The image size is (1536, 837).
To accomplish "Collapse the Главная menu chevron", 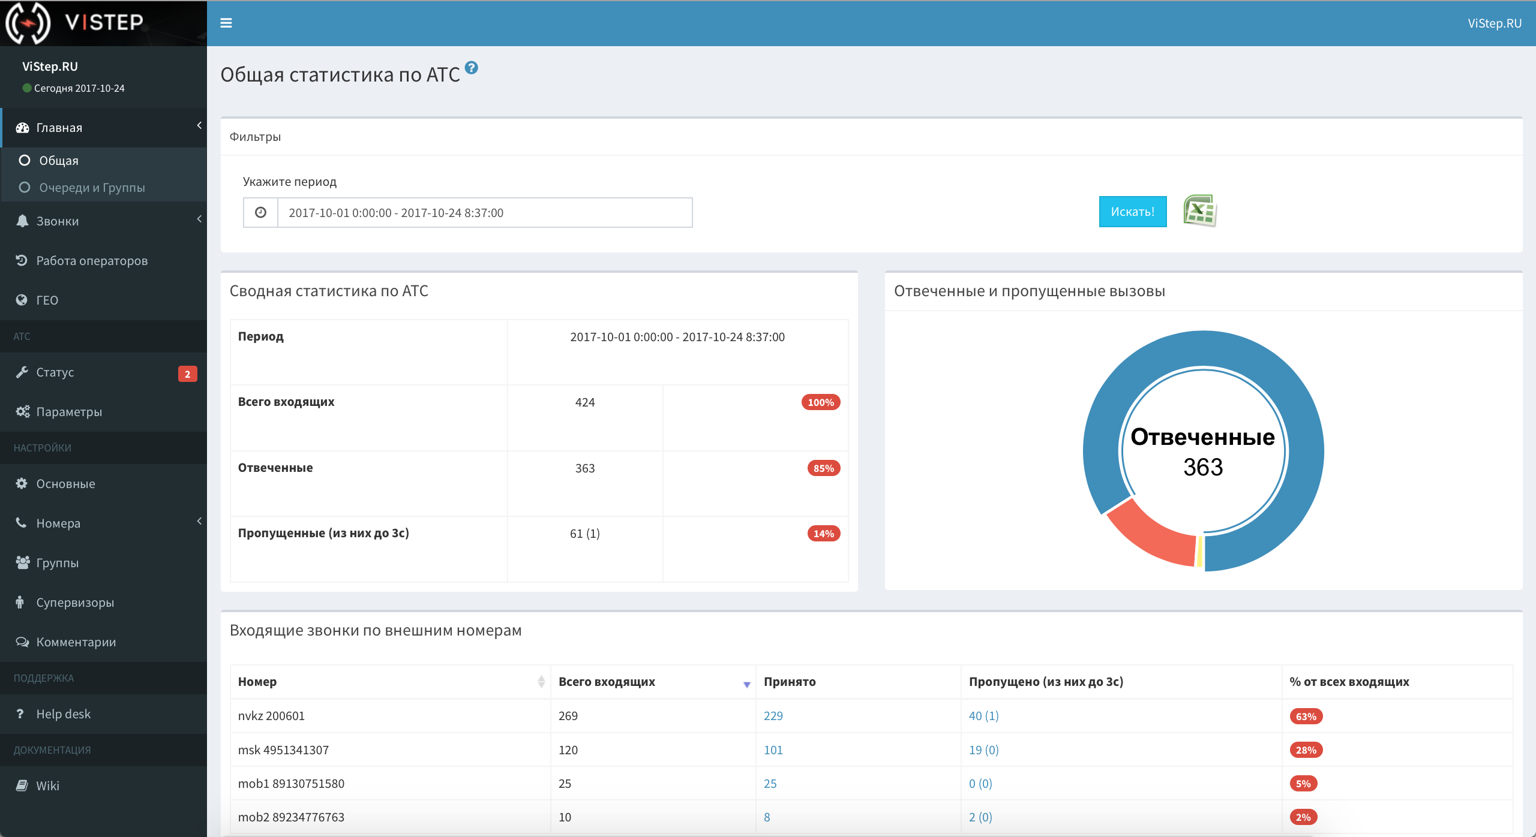I will click(x=199, y=125).
